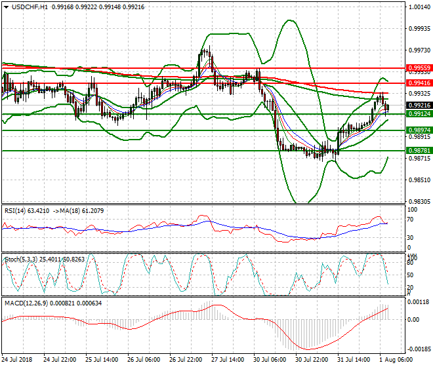Select the 1 Aug 06:00 time axis label
This screenshot has height=367, width=433.
[x=396, y=360]
